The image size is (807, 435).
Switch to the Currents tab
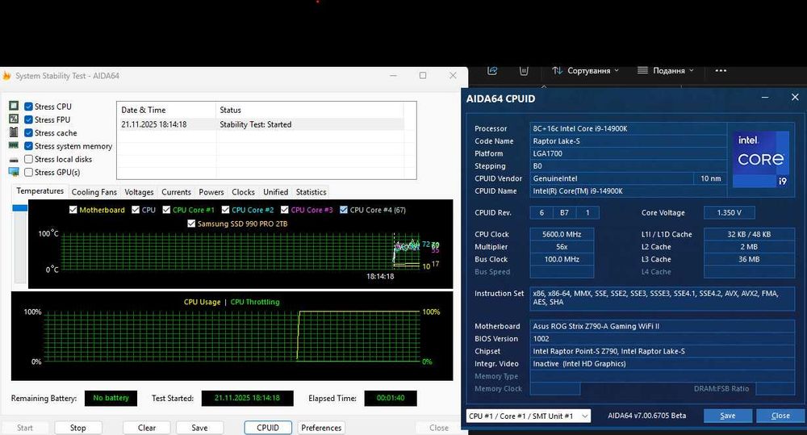coord(176,192)
